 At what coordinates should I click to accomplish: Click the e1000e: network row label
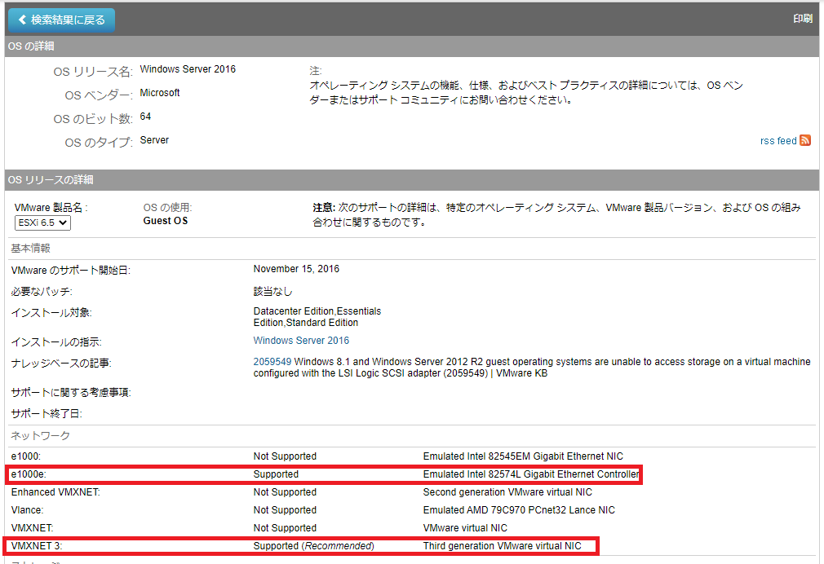(29, 474)
